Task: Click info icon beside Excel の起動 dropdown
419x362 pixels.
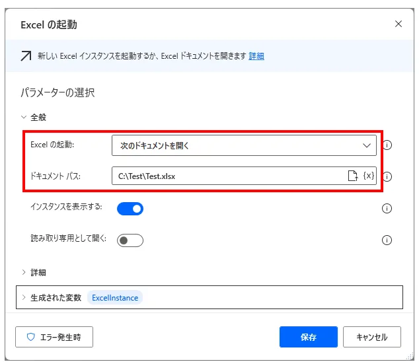Action: (387, 145)
